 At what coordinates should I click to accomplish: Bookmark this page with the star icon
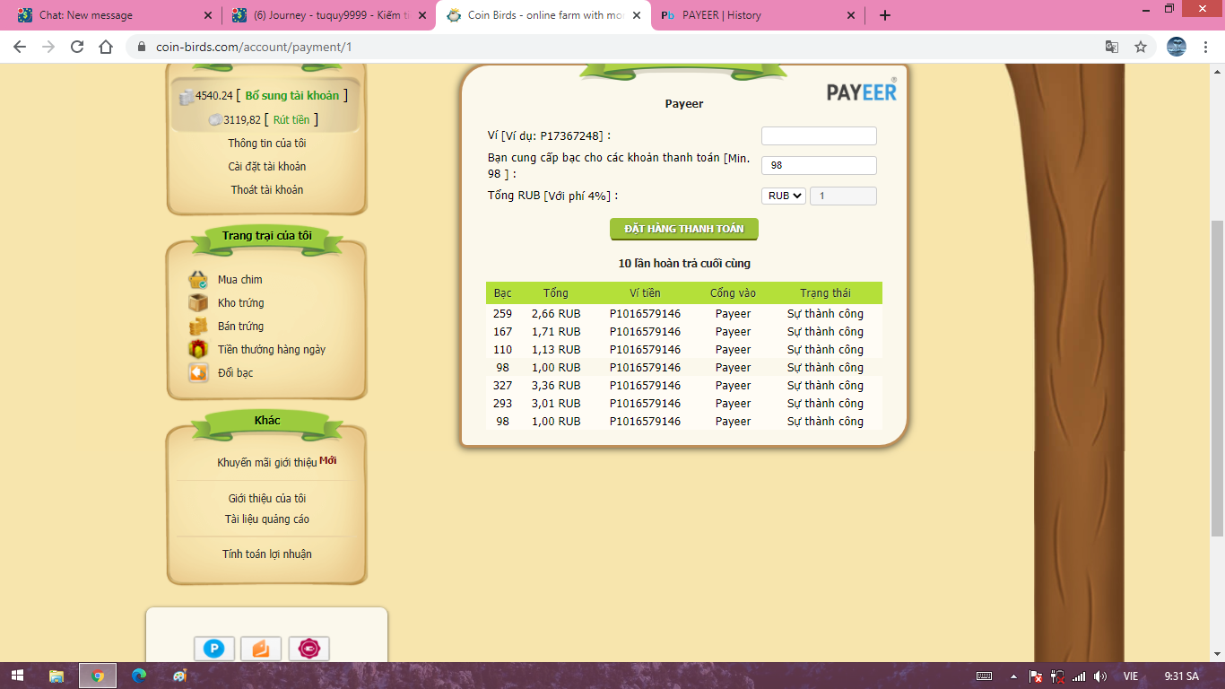pyautogui.click(x=1141, y=47)
